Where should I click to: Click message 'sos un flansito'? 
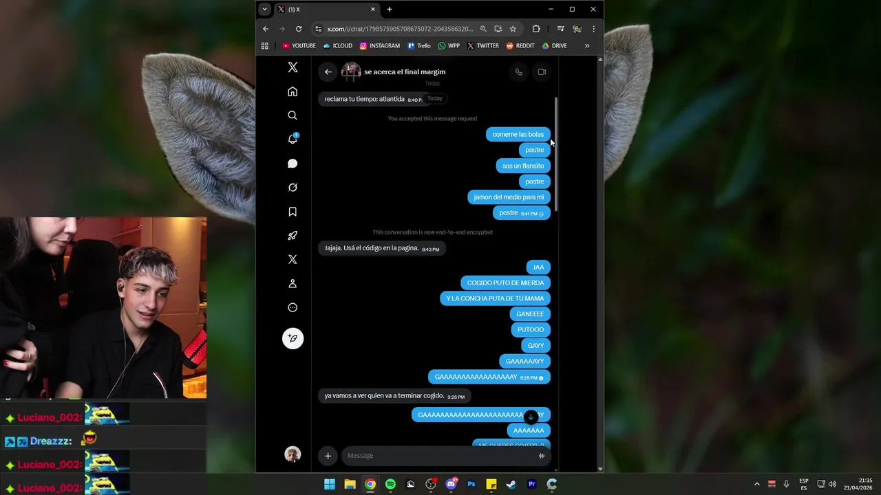tap(523, 166)
